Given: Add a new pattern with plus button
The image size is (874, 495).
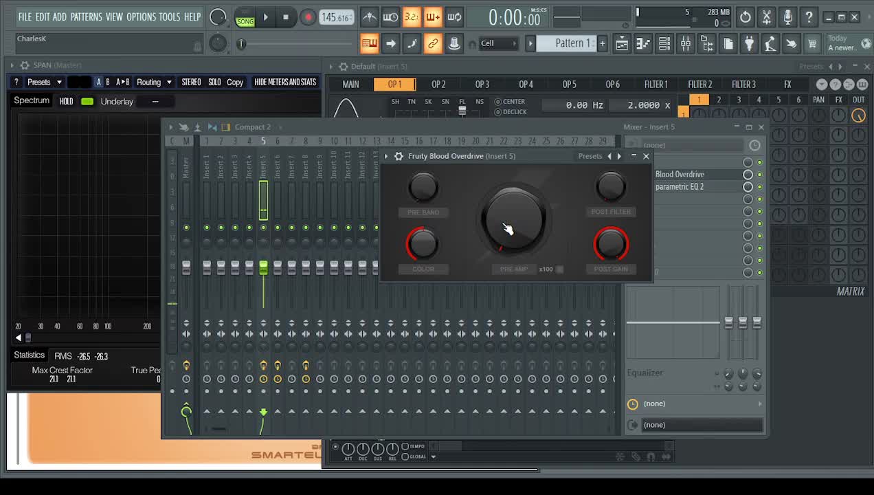Looking at the screenshot, I should [603, 43].
